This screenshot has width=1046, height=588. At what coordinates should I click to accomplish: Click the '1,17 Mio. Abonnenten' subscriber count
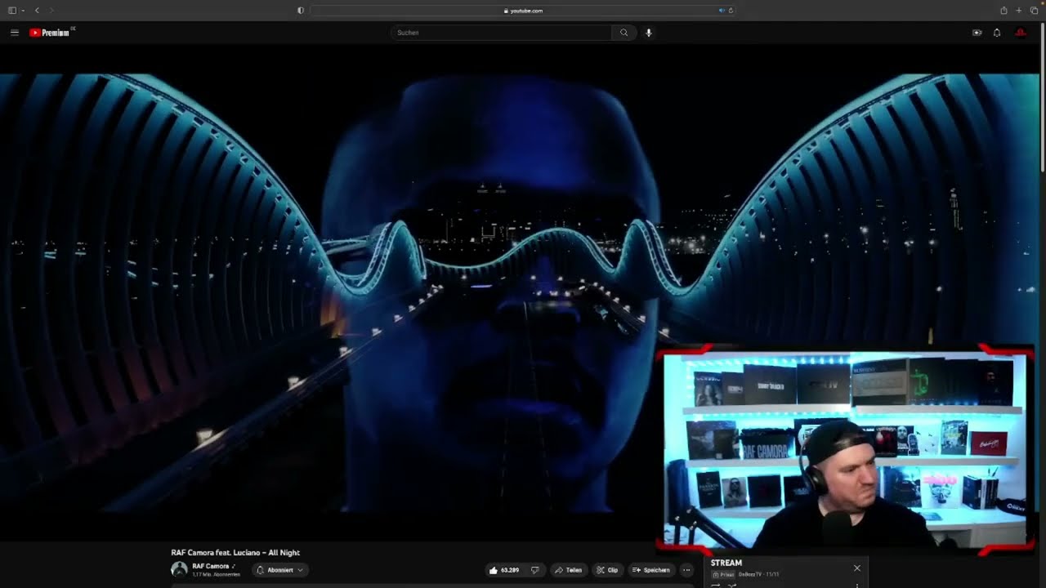tap(216, 575)
